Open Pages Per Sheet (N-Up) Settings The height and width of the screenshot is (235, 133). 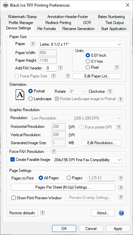click(63, 187)
